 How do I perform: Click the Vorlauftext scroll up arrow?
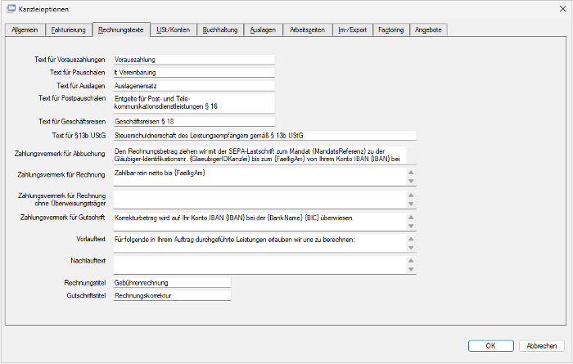click(x=411, y=239)
